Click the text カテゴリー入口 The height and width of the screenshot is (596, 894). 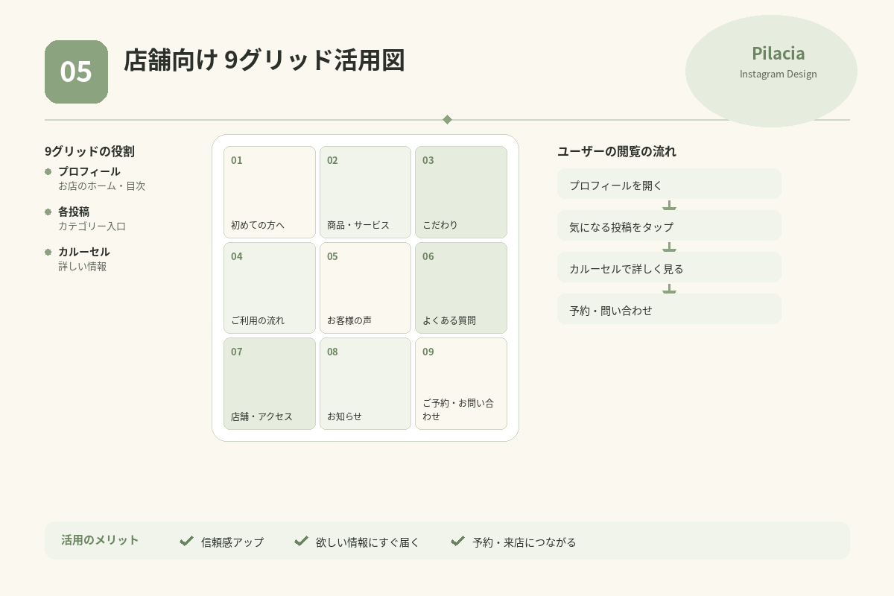pos(92,226)
